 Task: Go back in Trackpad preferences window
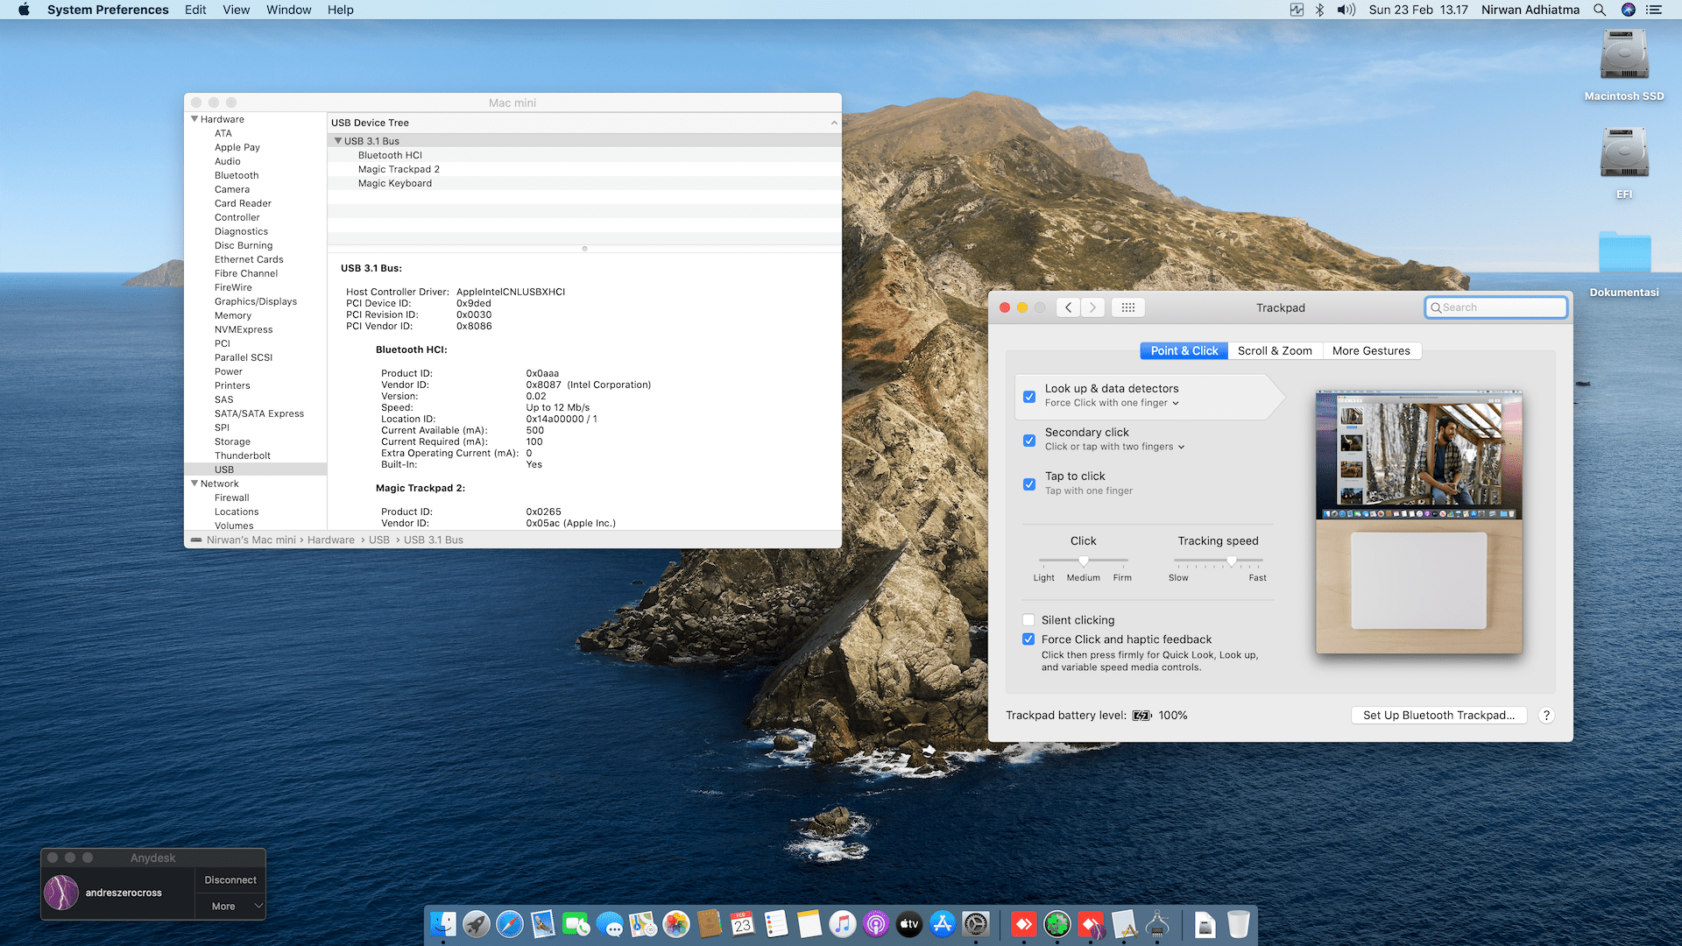1068,307
